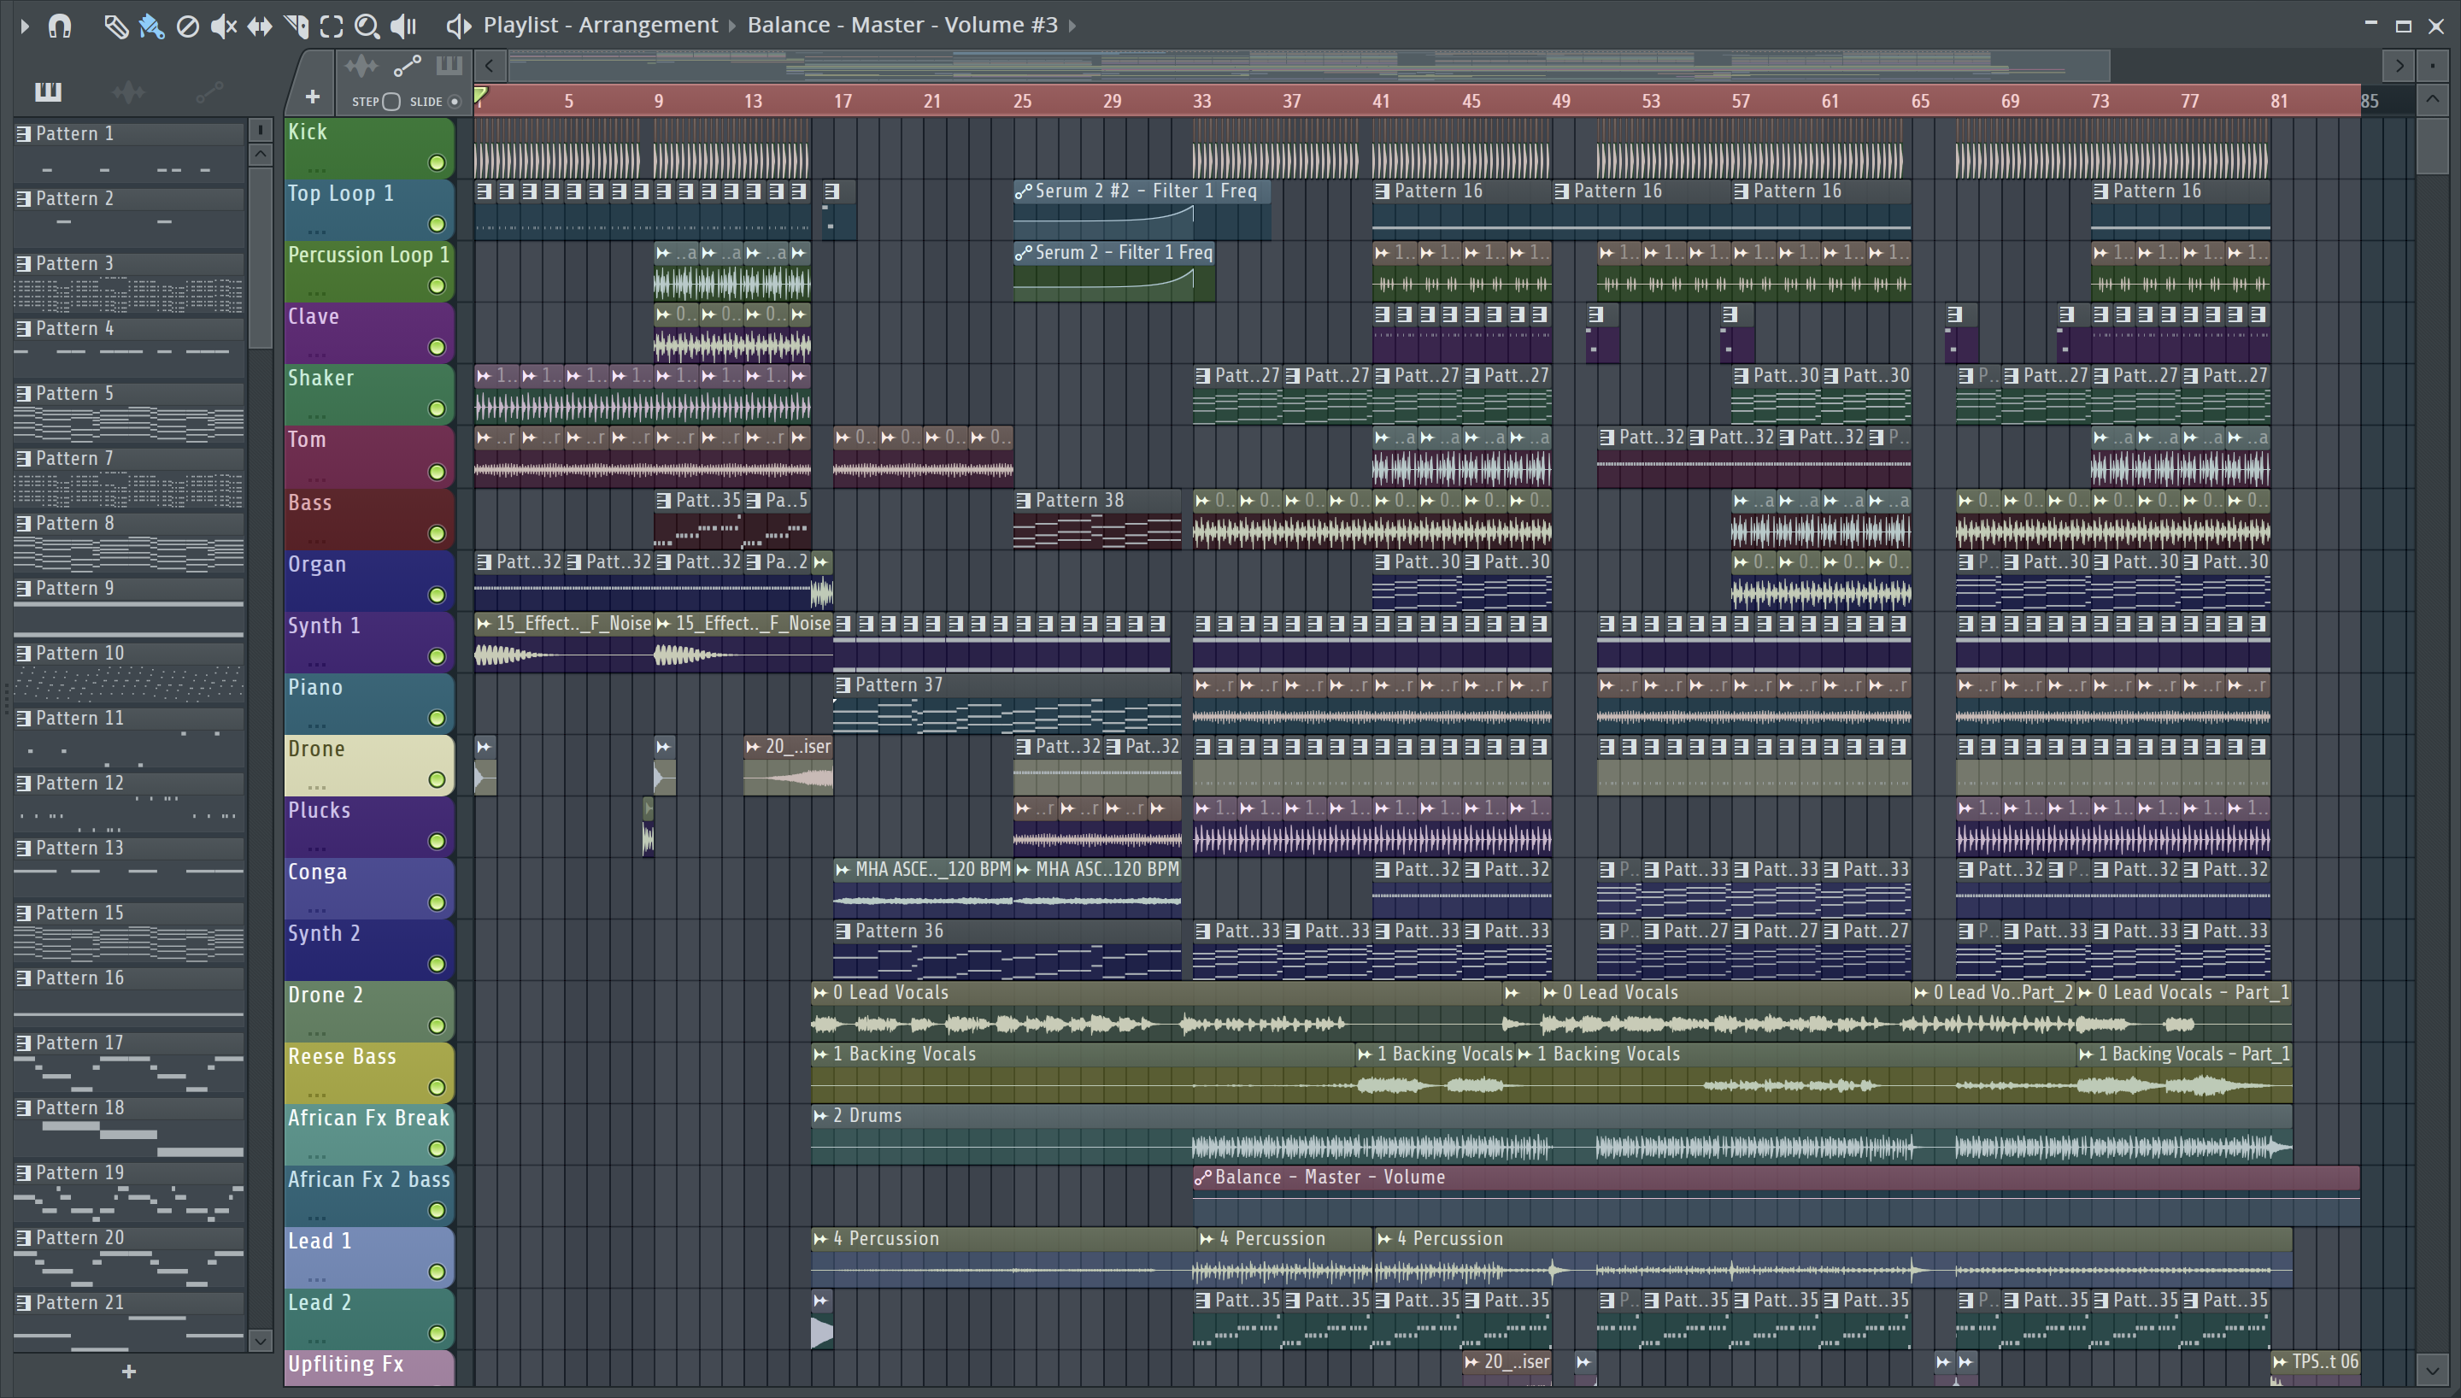
Task: Click the Pattern 38 clip menu icon
Action: click(1023, 502)
